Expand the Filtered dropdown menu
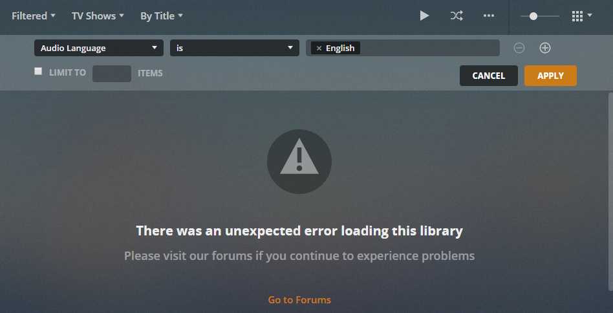The image size is (613, 313). tap(33, 16)
